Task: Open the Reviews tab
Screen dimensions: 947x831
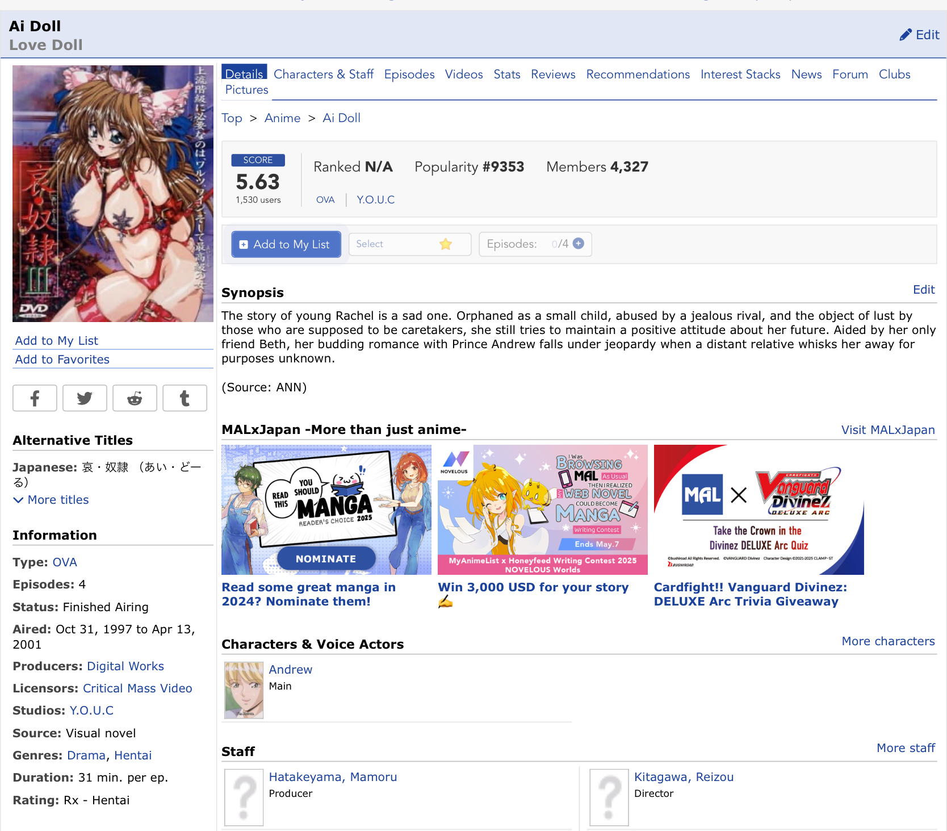Action: coord(553,74)
